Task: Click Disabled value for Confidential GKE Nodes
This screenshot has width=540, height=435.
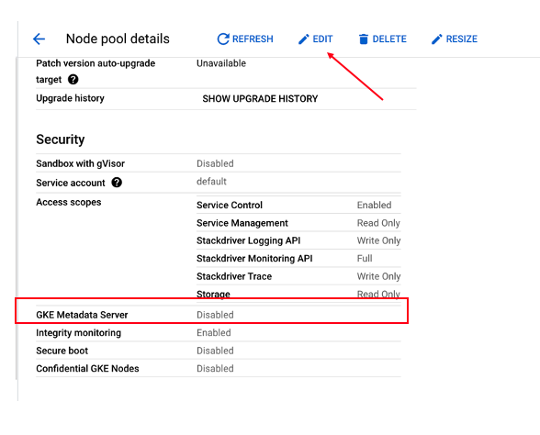Action: click(215, 369)
